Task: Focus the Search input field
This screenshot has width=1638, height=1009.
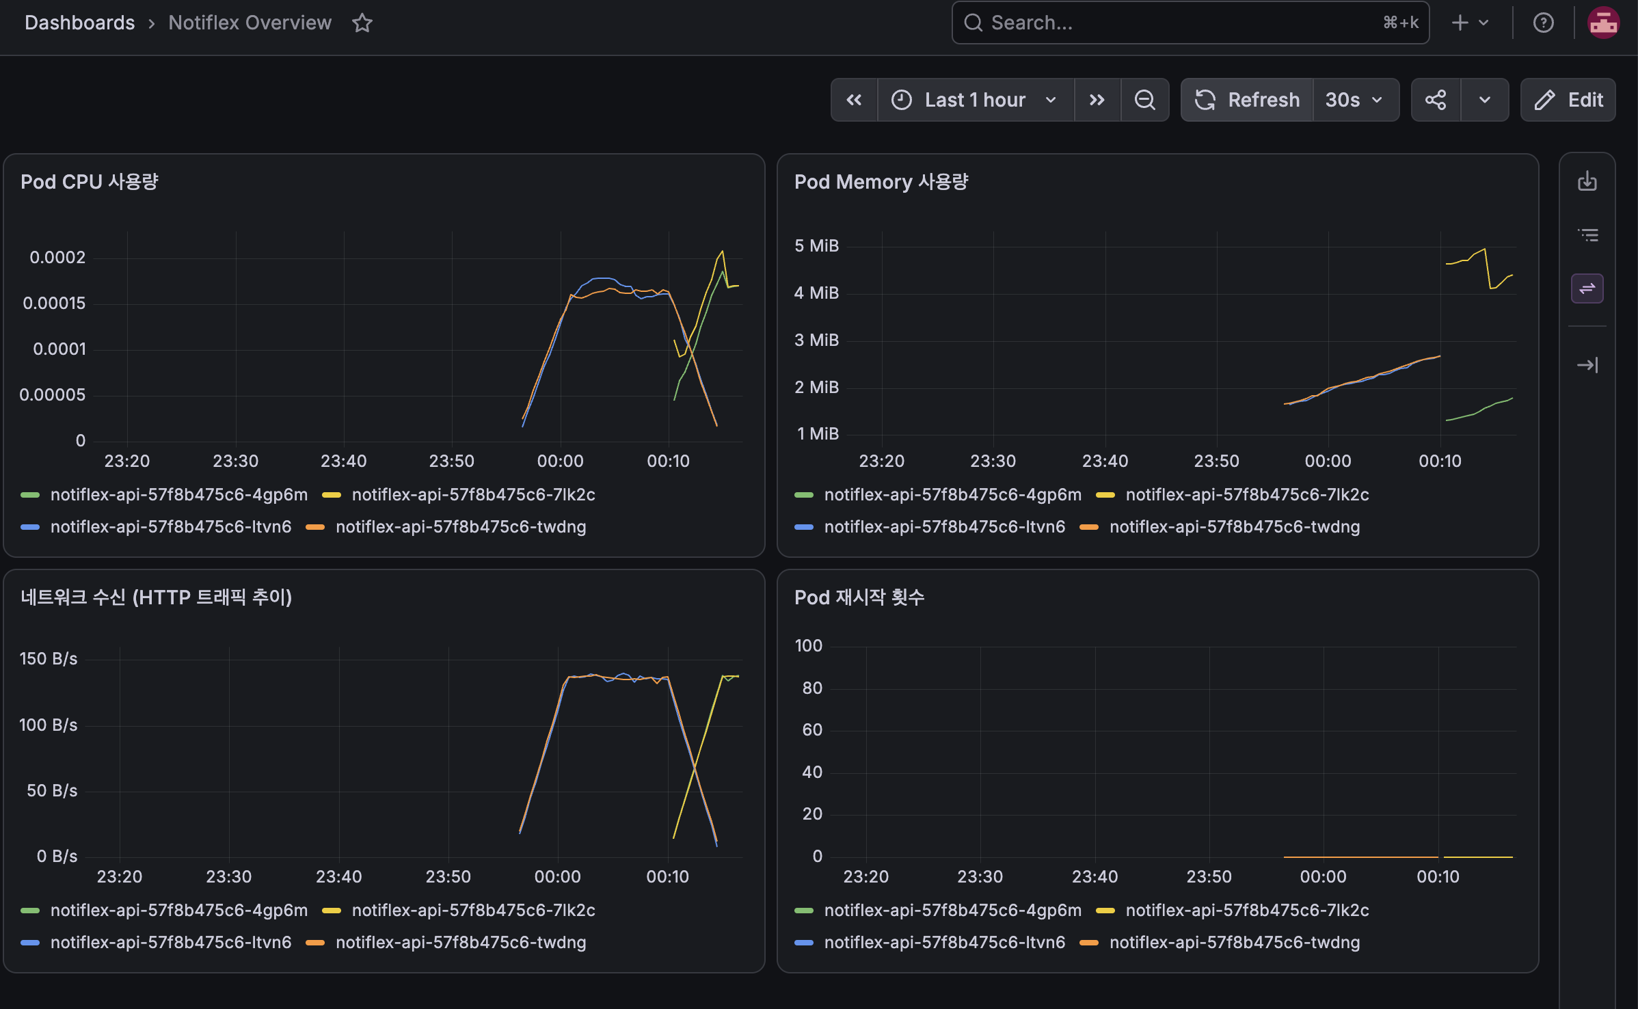Action: (x=1190, y=23)
